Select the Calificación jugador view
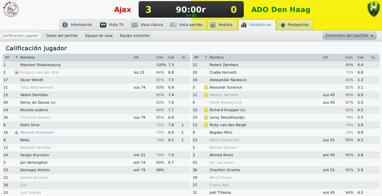The width and height of the screenshot is (382, 196). coord(21,36)
